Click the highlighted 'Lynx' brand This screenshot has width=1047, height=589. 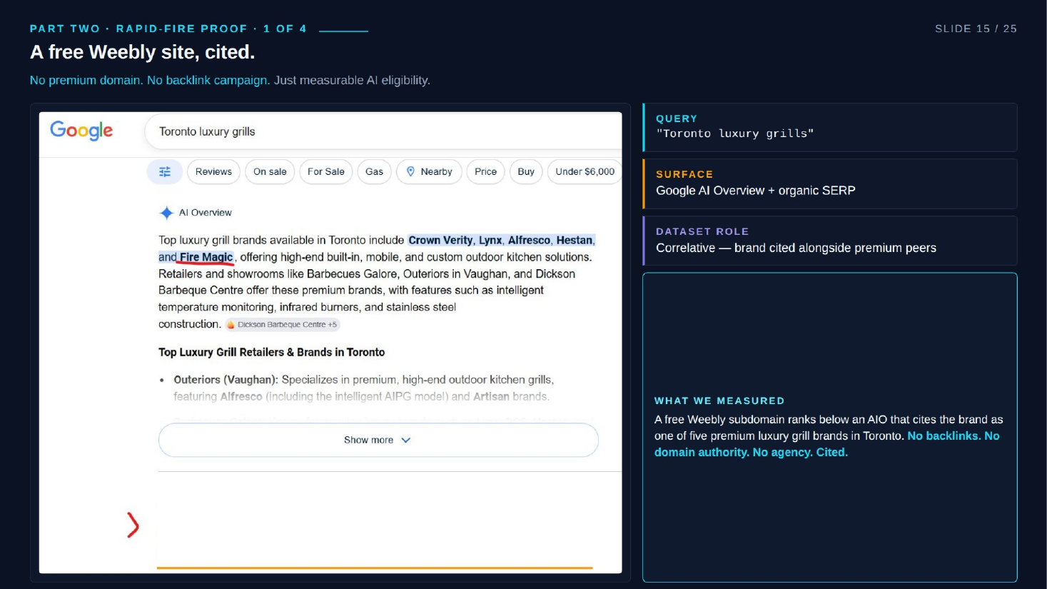(x=490, y=241)
